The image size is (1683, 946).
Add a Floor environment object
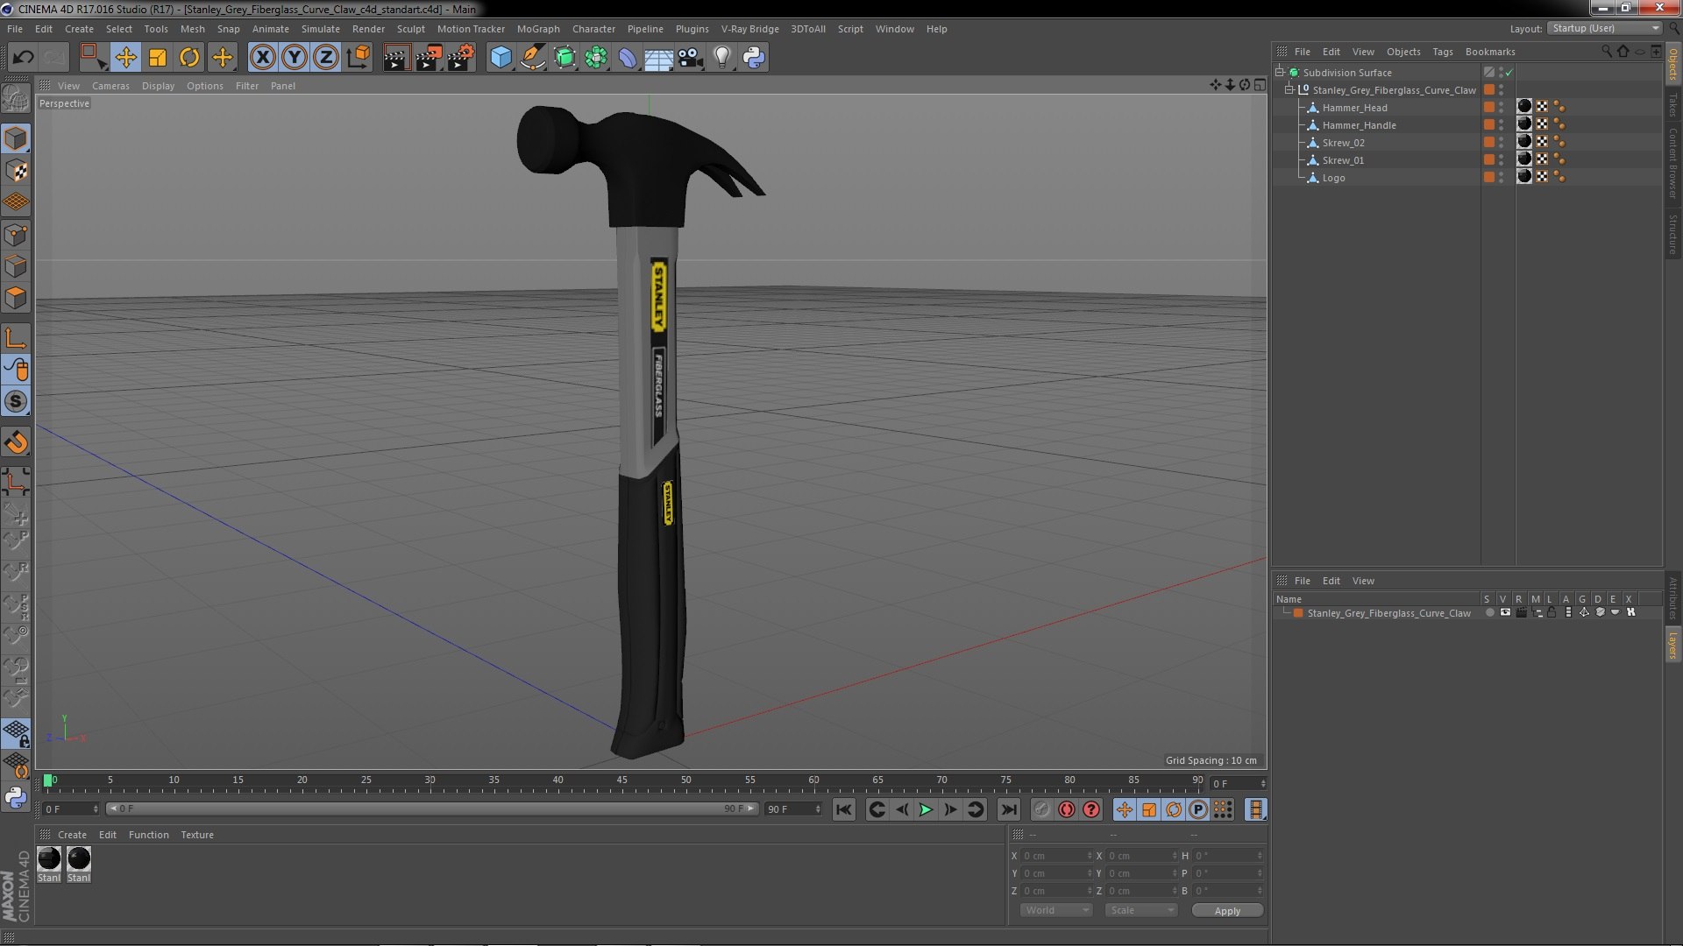point(658,58)
